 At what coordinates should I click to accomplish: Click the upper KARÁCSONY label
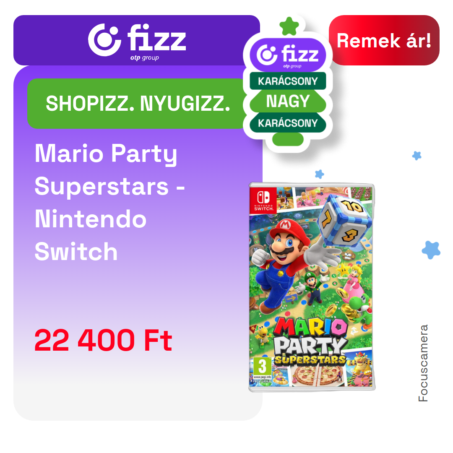coord(288,81)
